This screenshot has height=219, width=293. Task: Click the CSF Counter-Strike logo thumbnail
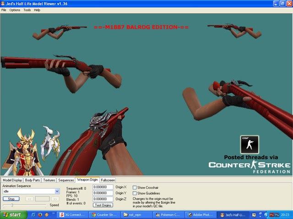click(x=250, y=145)
